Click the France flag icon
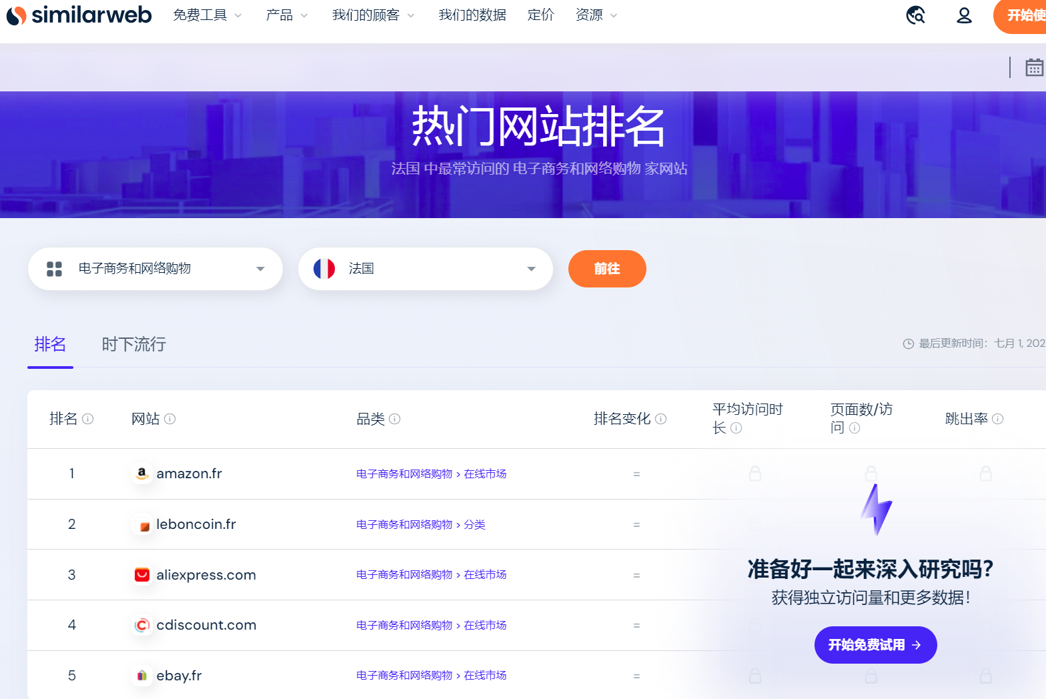The height and width of the screenshot is (699, 1046). pos(324,269)
